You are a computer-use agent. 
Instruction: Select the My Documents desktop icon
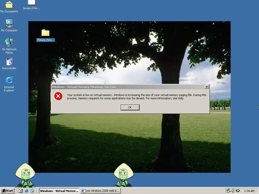[9, 7]
